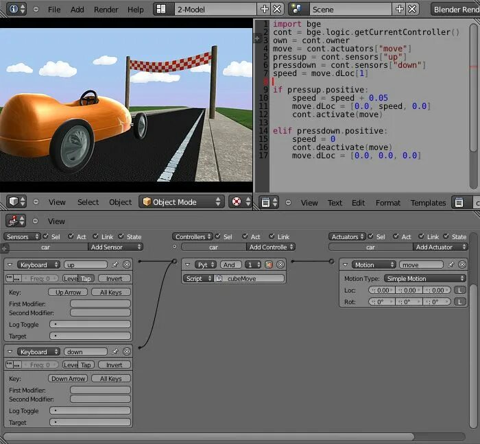Remove the Python controller
Screen dimensions: 480x444
(x=280, y=264)
